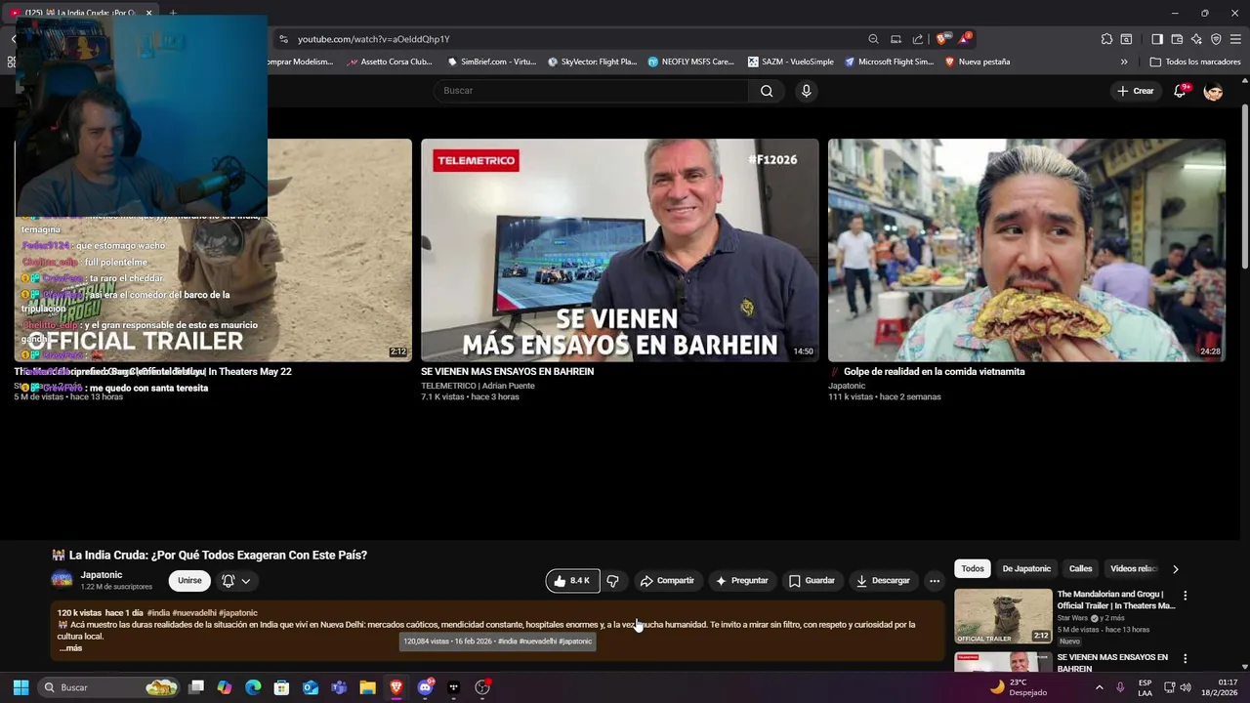Open options for SE VIENEN MAS ENSAYOS suggestion
The image size is (1250, 703).
pyautogui.click(x=1186, y=659)
